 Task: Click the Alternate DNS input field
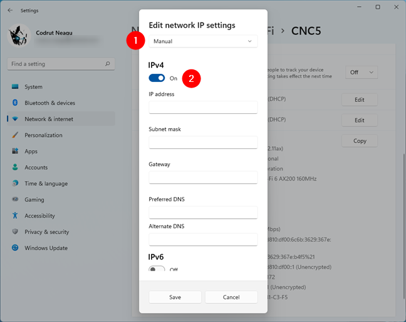(203, 239)
